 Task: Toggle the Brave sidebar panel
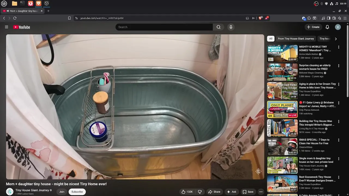(329, 18)
